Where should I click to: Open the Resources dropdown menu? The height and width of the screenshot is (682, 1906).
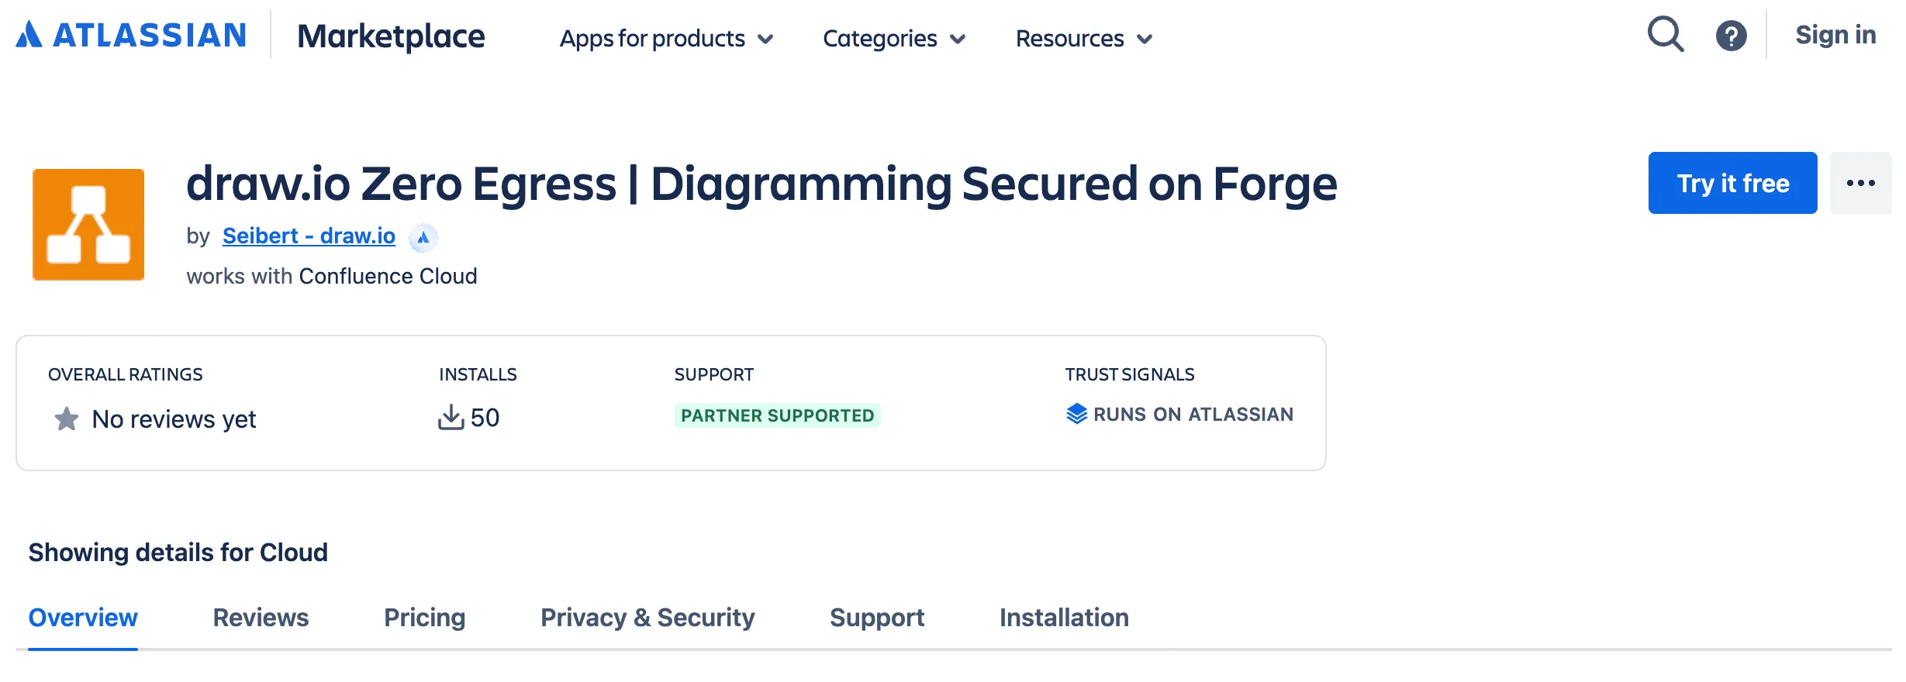pos(1084,39)
